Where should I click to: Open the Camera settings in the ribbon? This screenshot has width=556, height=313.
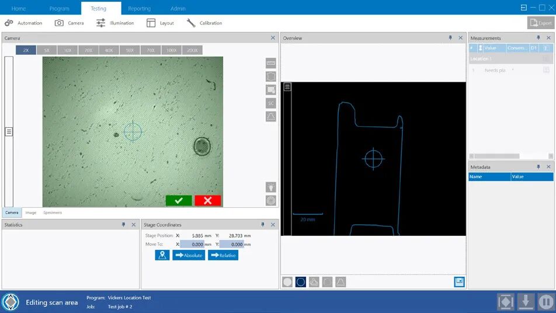[69, 23]
